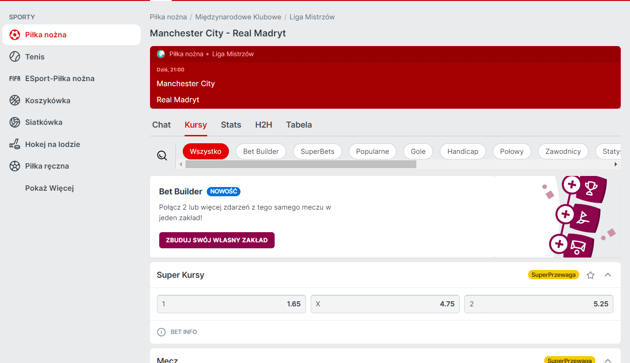Select the Koszykówka basketball icon
The height and width of the screenshot is (363, 630).
(14, 100)
